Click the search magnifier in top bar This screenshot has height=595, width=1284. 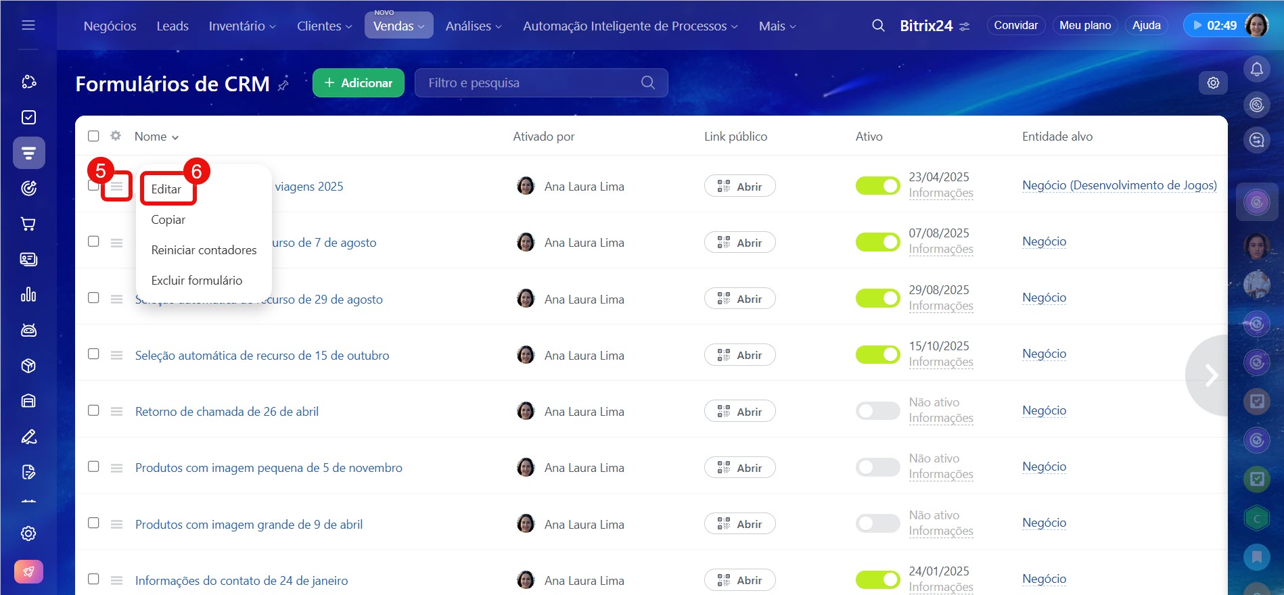click(x=878, y=26)
